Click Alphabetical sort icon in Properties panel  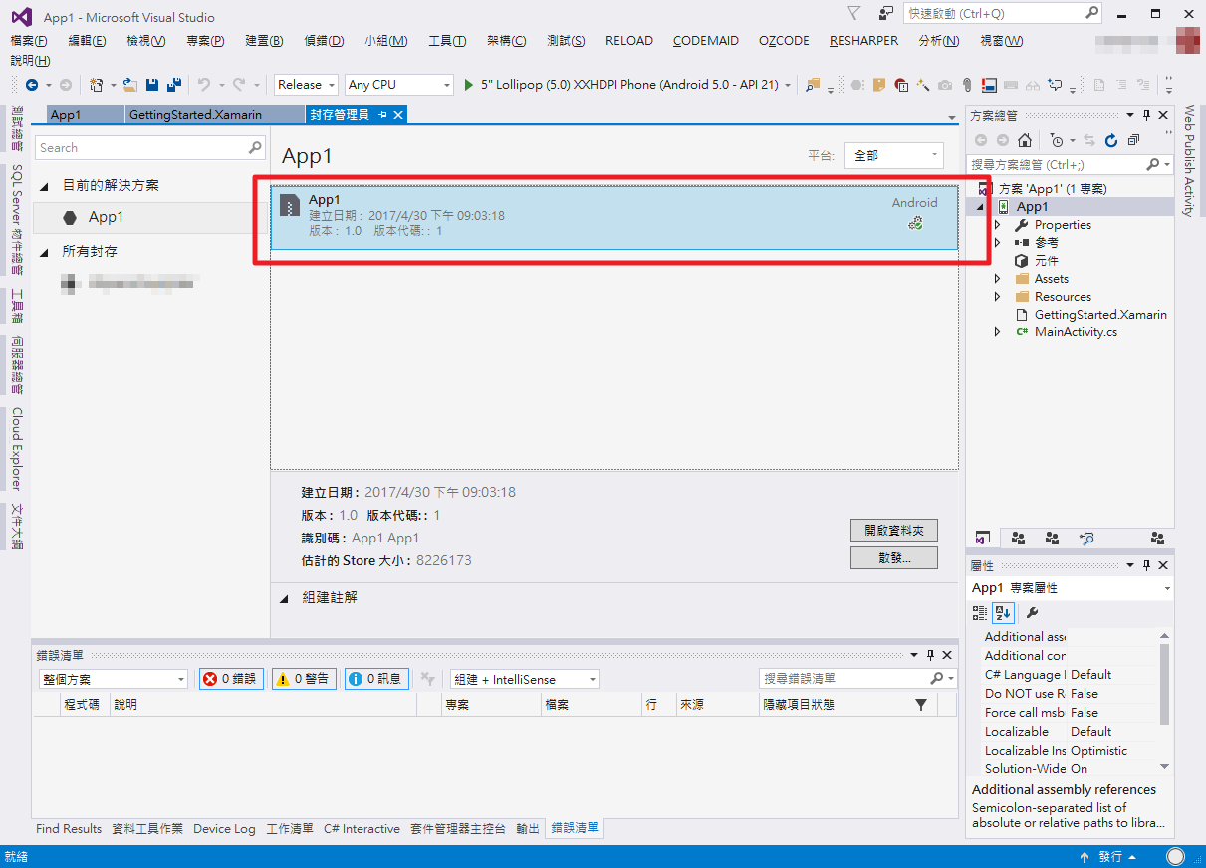1002,613
